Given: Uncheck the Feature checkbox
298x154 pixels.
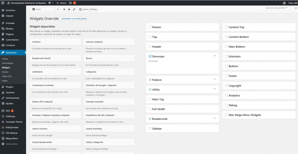Looking at the screenshot, I should point(150,80).
